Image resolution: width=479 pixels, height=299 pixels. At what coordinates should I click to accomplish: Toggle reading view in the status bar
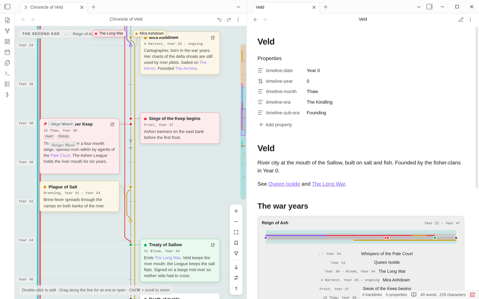pos(414,295)
